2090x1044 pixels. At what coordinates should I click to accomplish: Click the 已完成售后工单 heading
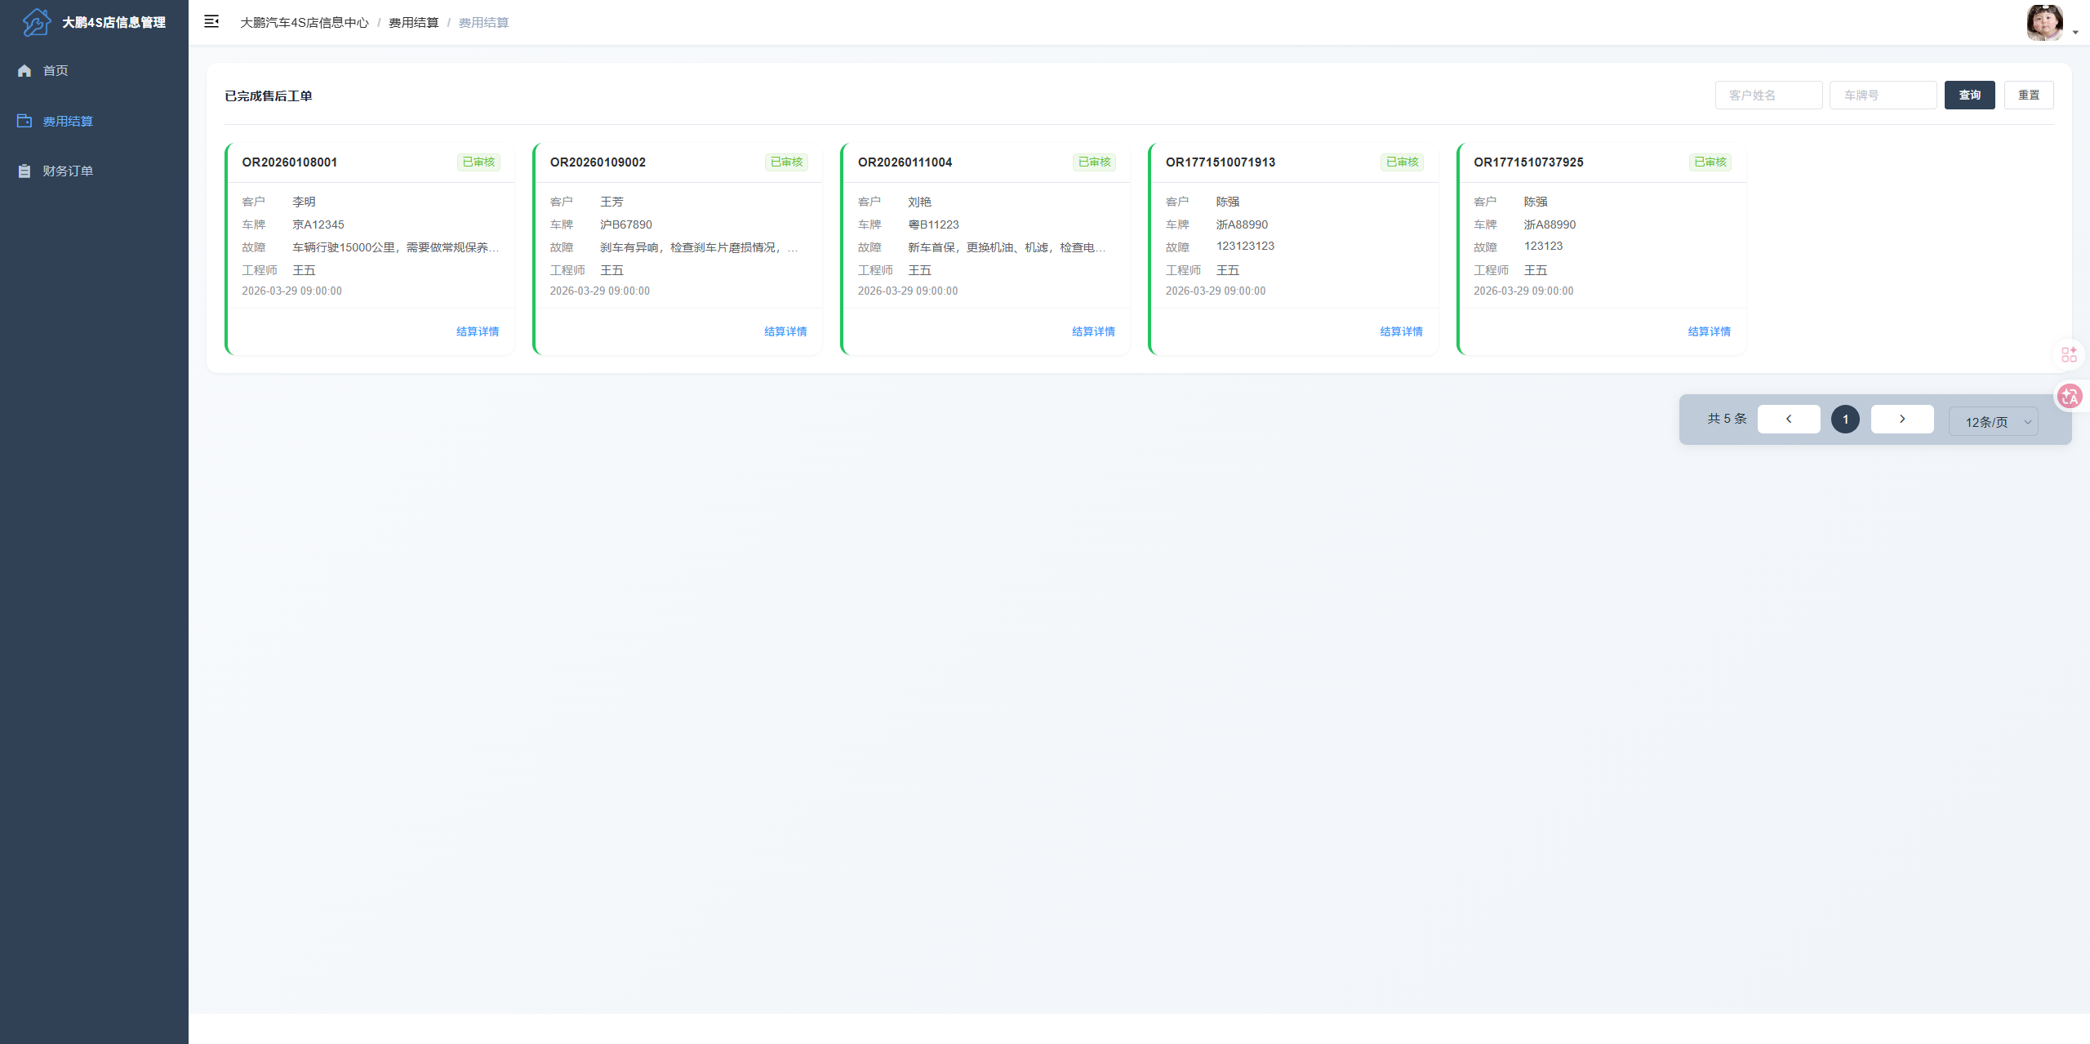click(x=269, y=96)
